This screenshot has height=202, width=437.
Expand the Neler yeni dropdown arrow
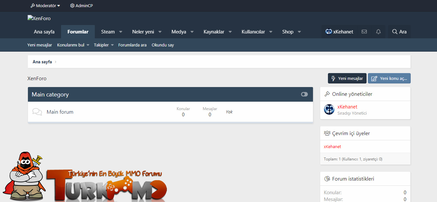pos(160,32)
